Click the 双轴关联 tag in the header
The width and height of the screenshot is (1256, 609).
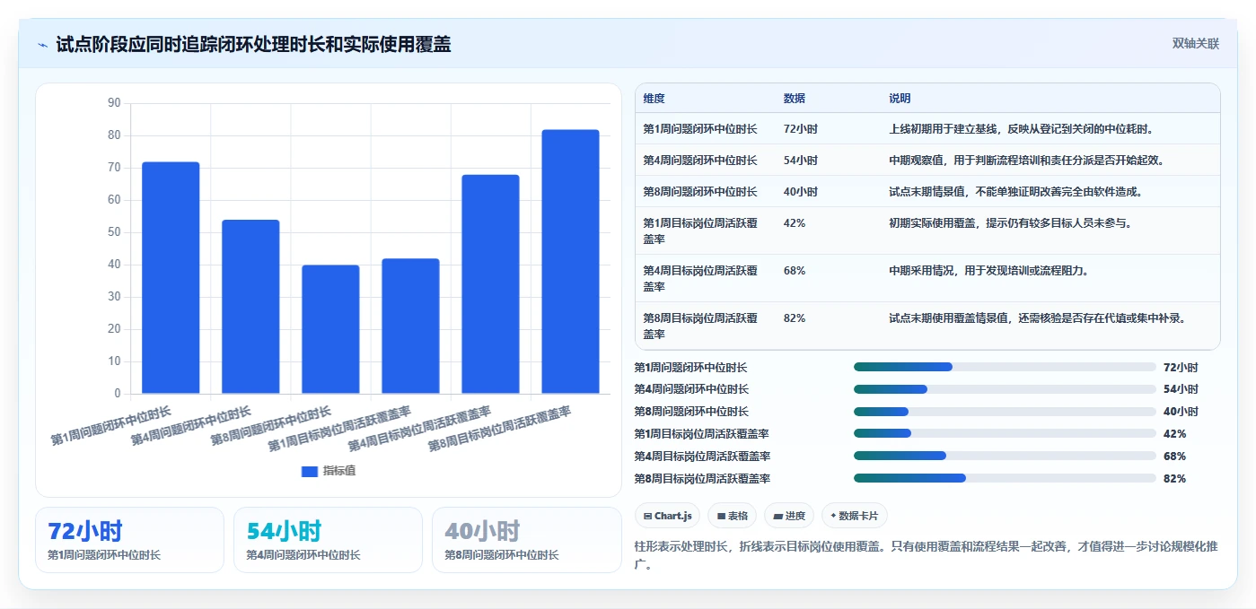click(1195, 43)
